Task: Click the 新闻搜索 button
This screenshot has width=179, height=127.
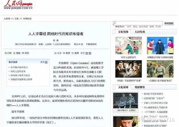Action: pyautogui.click(x=169, y=23)
